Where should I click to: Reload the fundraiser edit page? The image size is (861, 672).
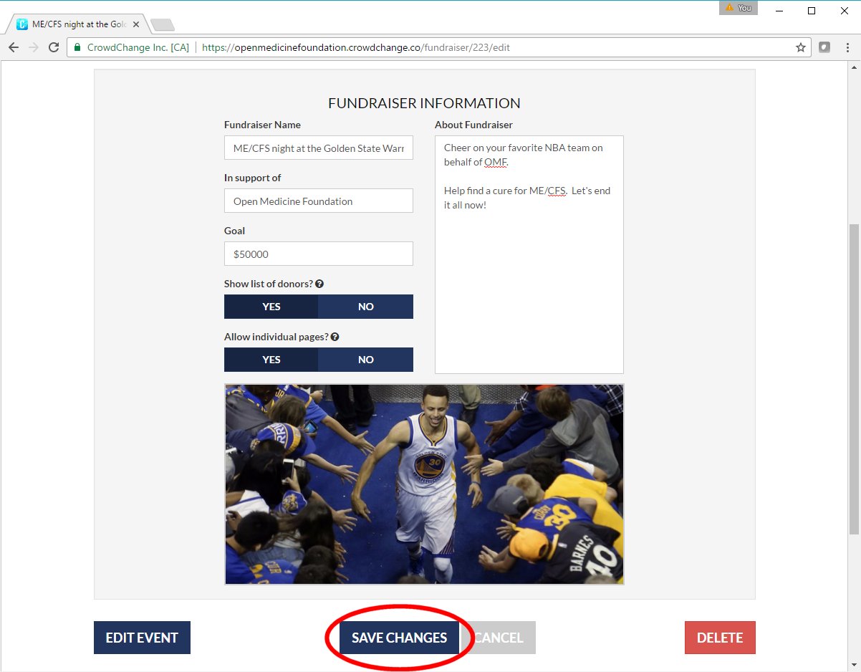click(x=53, y=47)
